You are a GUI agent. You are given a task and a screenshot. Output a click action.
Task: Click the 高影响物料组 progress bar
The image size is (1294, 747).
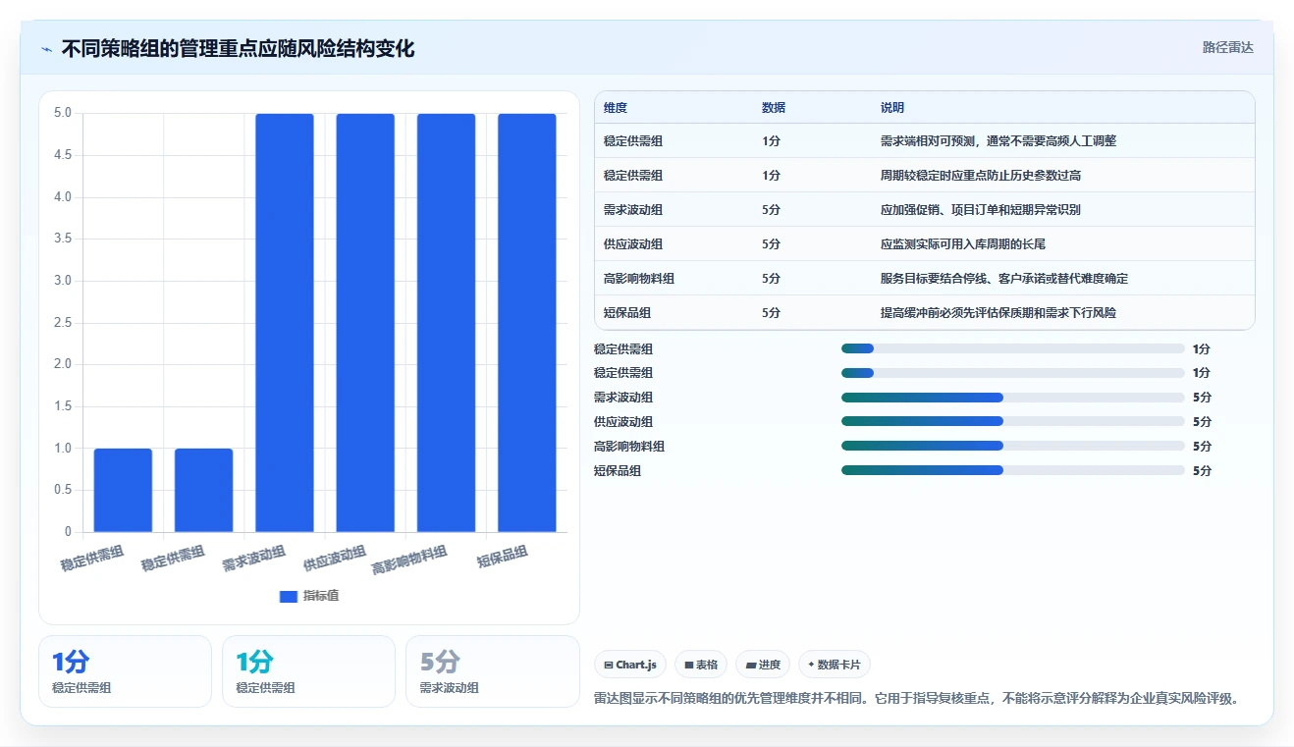pyautogui.click(x=1013, y=446)
